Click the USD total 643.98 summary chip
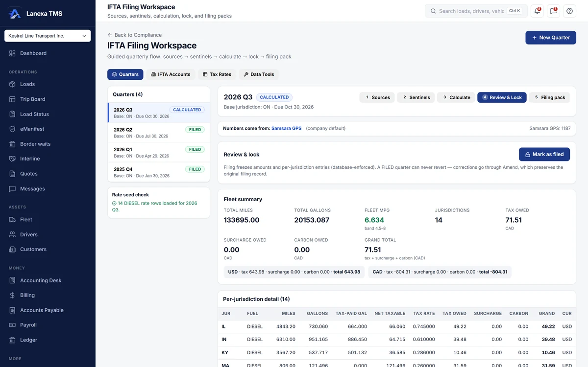The width and height of the screenshot is (588, 367). 294,272
